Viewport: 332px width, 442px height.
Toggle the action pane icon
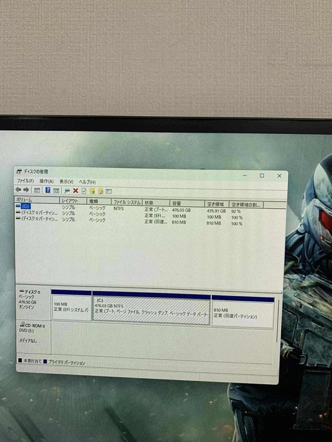(56, 191)
